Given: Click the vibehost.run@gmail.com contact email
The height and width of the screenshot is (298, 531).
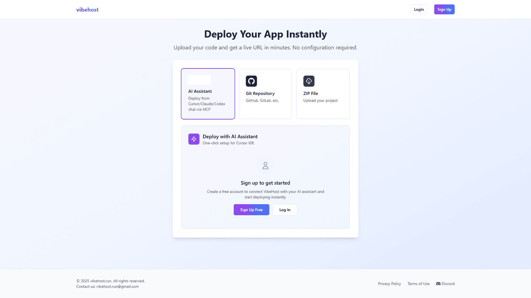Looking at the screenshot, I should [117, 287].
